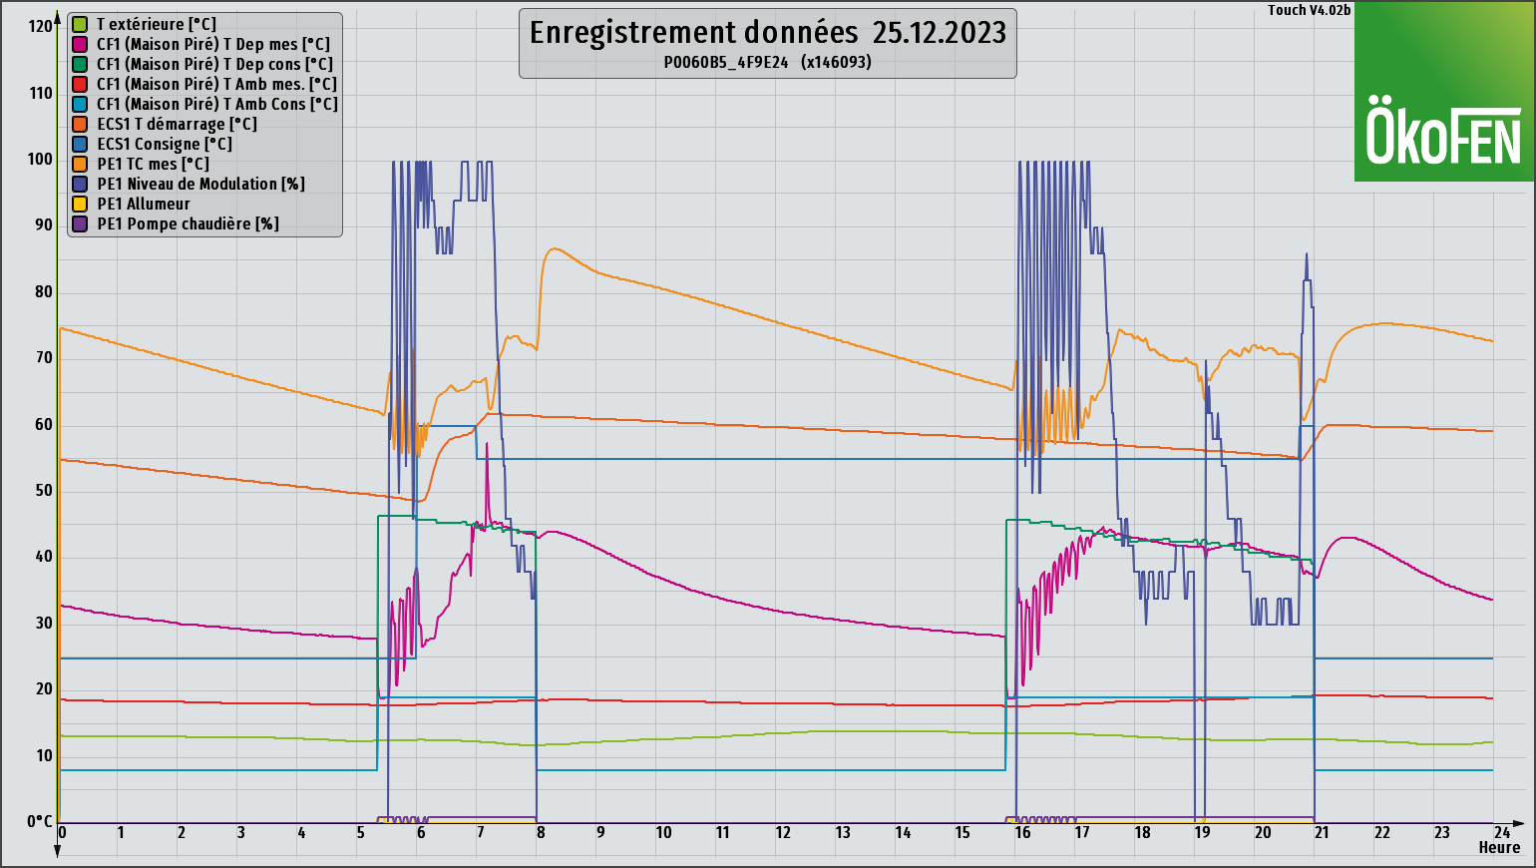
Task: Click the CF1 T Amb mes. red swatch
Action: [80, 84]
